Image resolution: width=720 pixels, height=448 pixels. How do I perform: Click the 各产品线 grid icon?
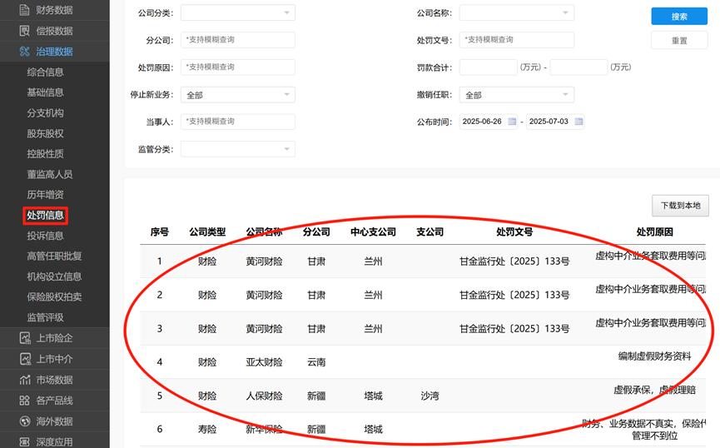click(25, 401)
